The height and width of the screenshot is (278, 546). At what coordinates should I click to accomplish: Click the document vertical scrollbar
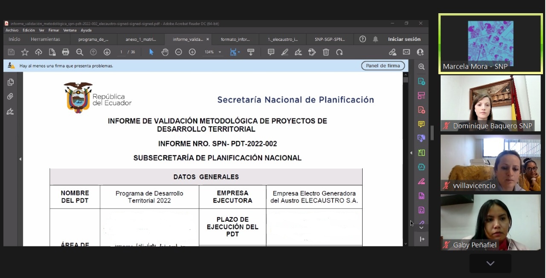point(406,158)
